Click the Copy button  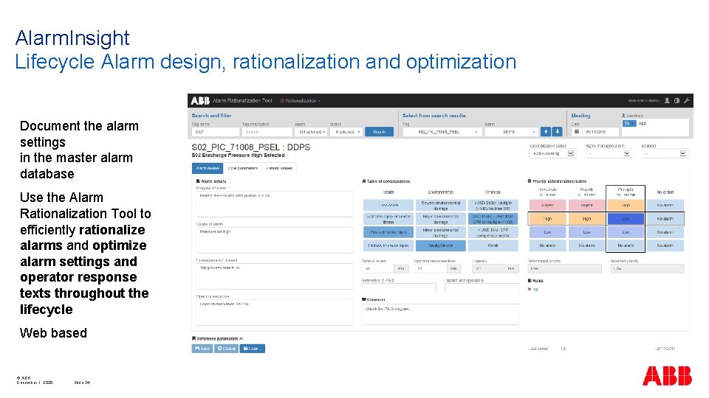coord(253,349)
